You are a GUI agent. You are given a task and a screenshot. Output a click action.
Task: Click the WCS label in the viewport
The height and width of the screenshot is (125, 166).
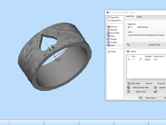[58, 60]
